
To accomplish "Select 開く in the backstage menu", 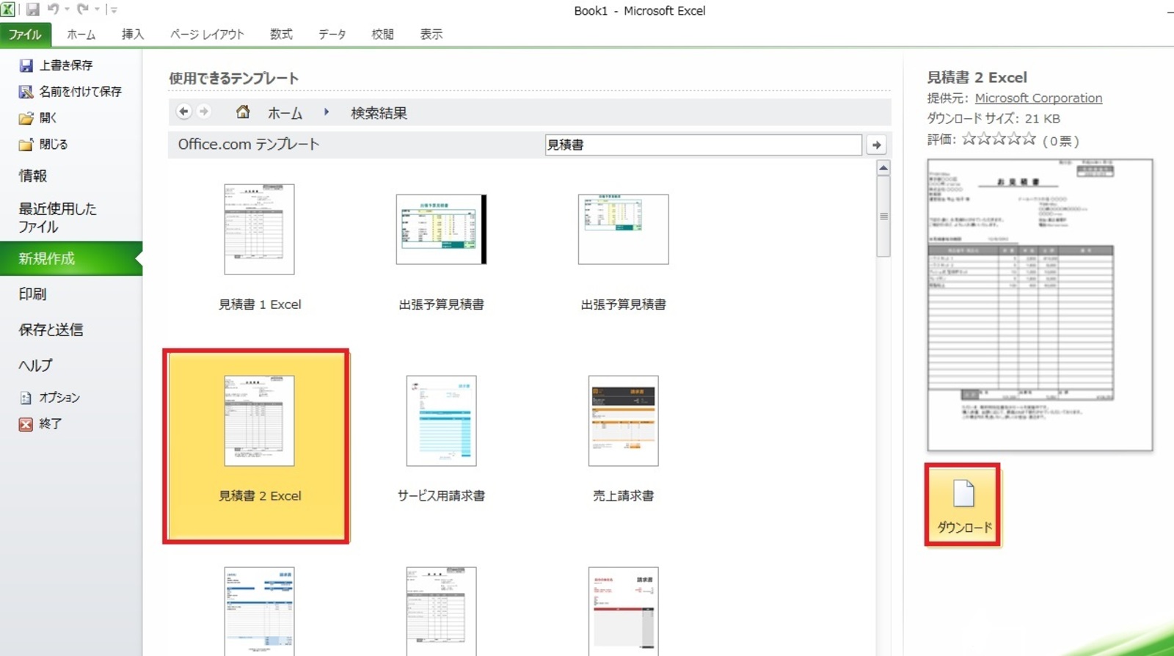I will point(38,118).
